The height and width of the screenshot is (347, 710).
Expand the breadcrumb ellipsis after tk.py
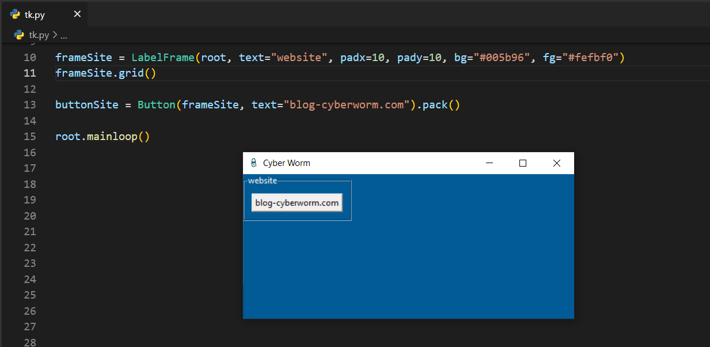pos(64,35)
